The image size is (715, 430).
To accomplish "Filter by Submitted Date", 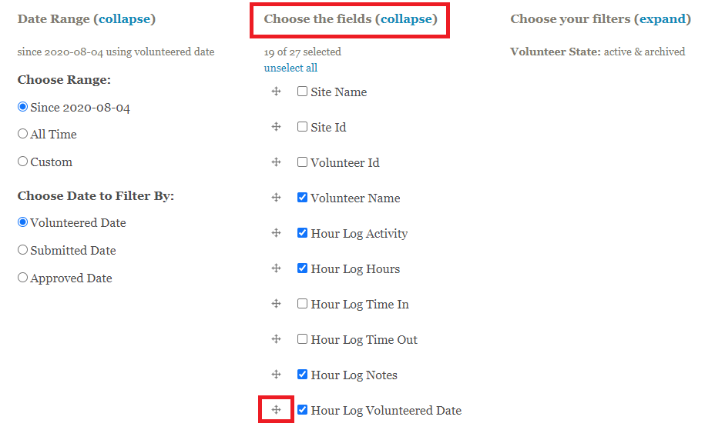I will 23,250.
